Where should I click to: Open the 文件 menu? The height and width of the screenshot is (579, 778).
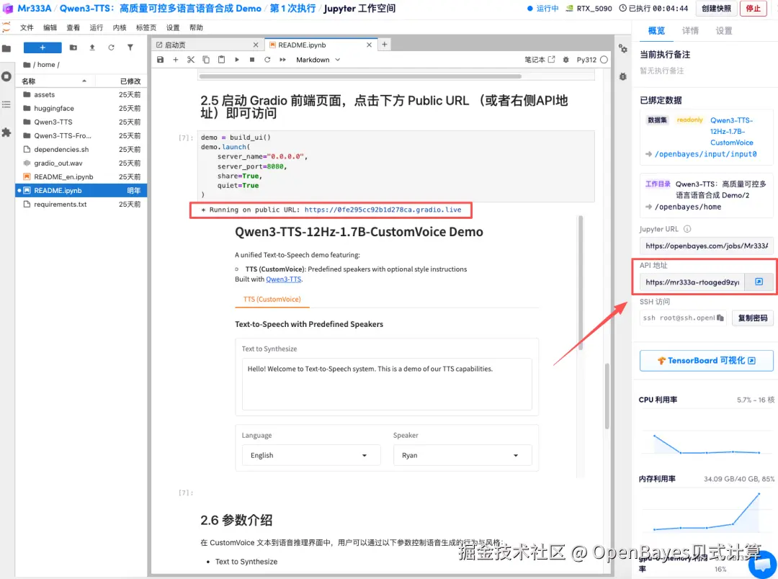point(27,28)
